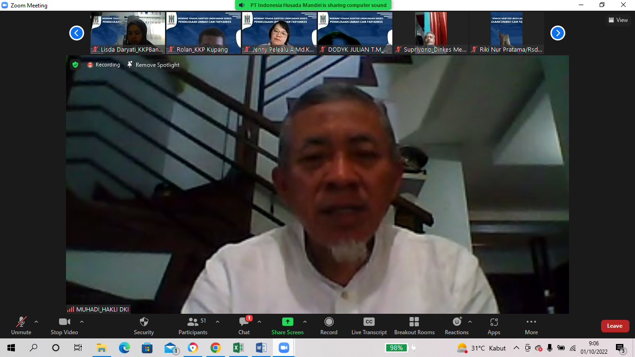Click the Recording indicator
The width and height of the screenshot is (635, 357).
[x=104, y=65]
